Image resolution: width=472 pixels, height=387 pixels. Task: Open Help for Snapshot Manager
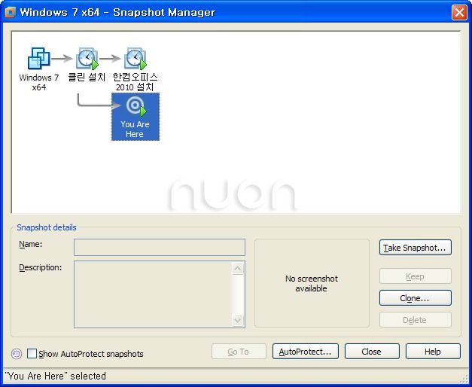point(433,352)
